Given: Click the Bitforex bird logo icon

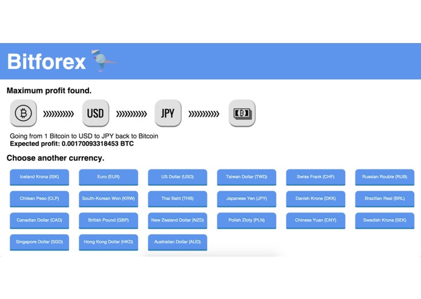Looking at the screenshot, I should [104, 61].
